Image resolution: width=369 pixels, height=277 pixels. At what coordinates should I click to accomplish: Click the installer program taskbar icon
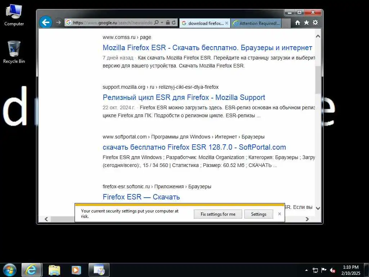[99, 270]
